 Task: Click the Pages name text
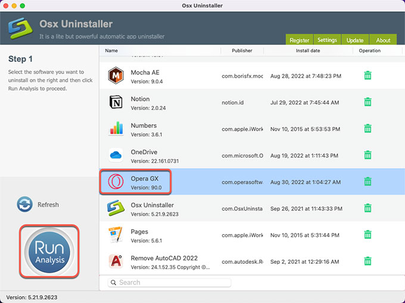(139, 232)
